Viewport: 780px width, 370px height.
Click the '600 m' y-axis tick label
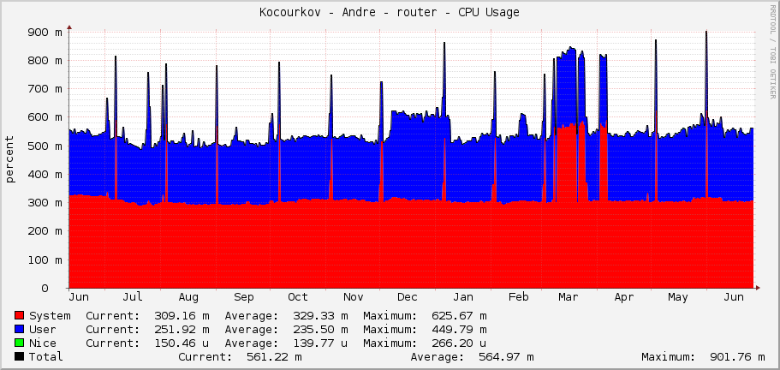[x=45, y=117]
